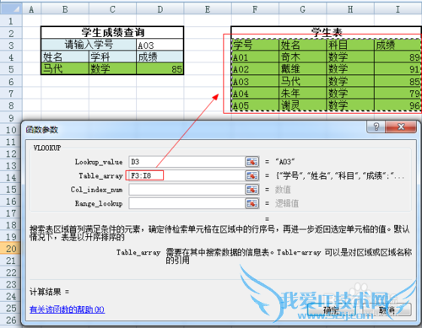Click cell A04 in student table
The image size is (422, 328).
pyautogui.click(x=255, y=94)
